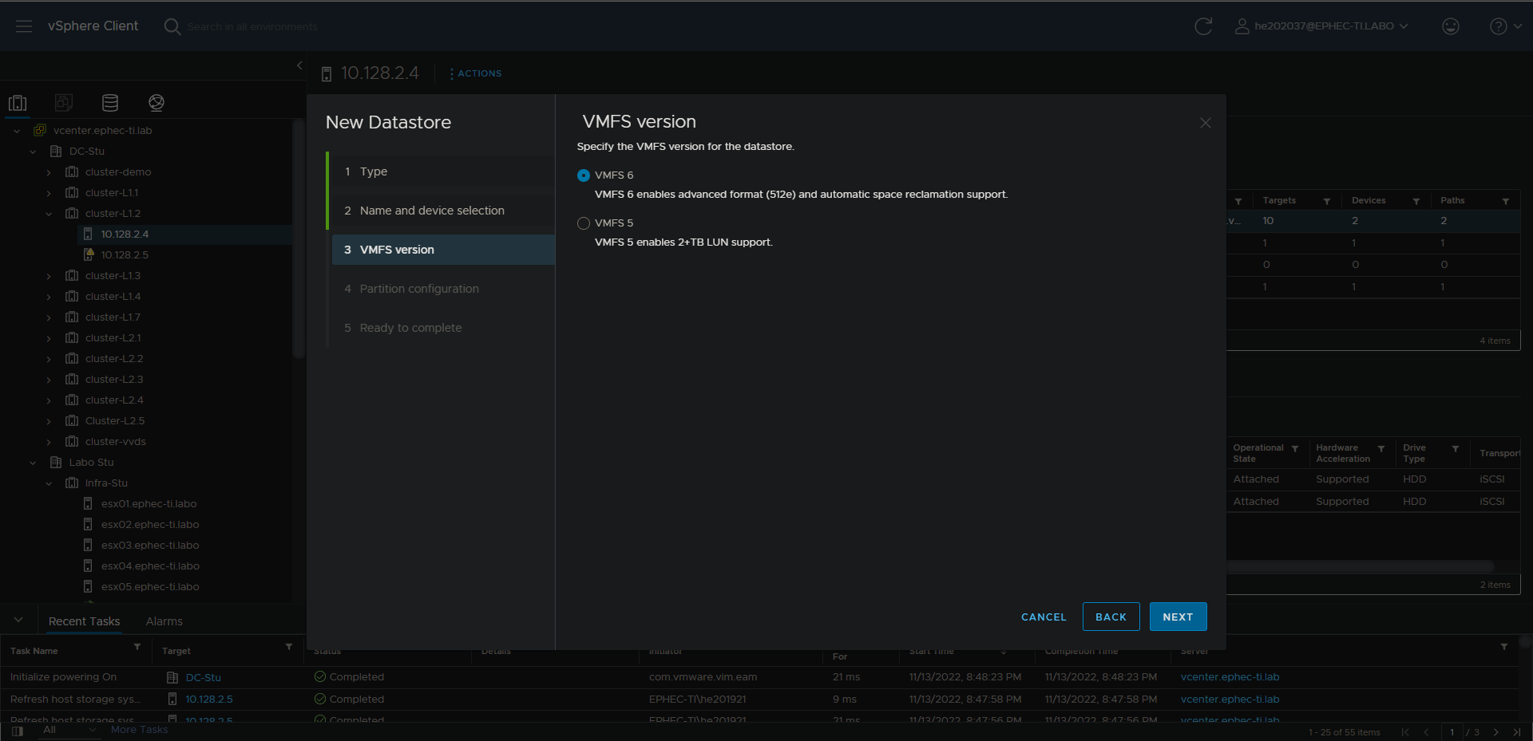
Task: Toggle the bottom panel icon in status bar
Action: pos(18,731)
